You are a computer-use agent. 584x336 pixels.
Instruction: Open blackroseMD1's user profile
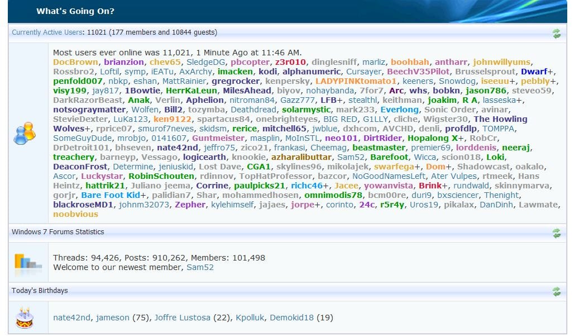click(x=83, y=205)
